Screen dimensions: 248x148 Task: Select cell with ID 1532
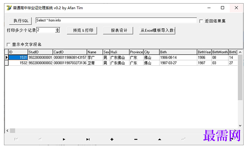pos(18,63)
